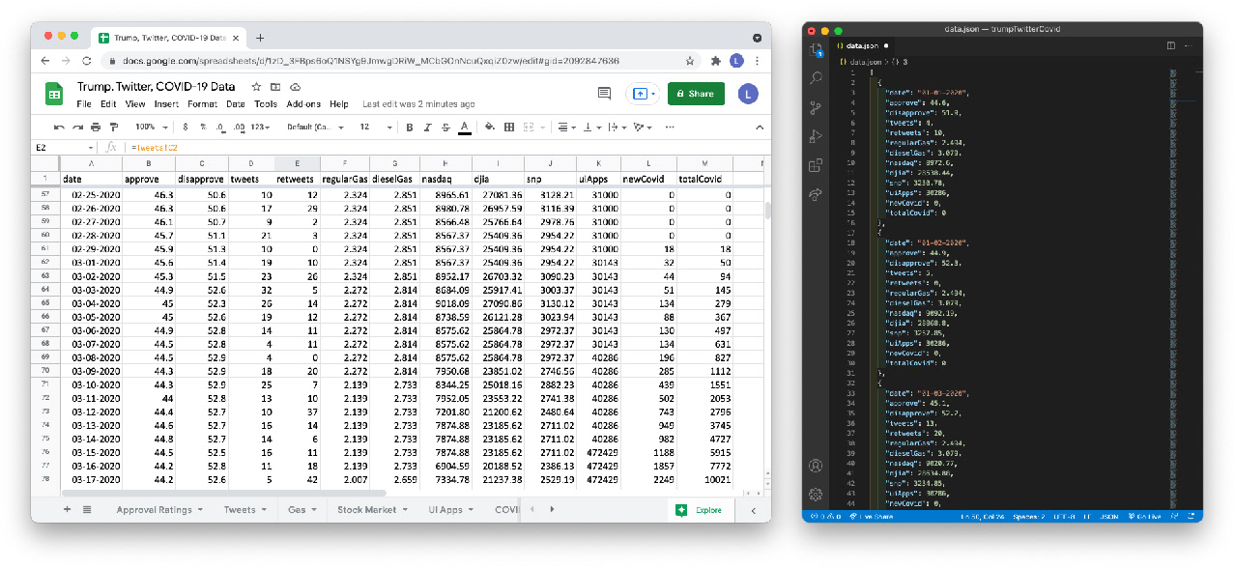Open the number format 123 dropdown
The height and width of the screenshot is (568, 1235).
click(261, 128)
